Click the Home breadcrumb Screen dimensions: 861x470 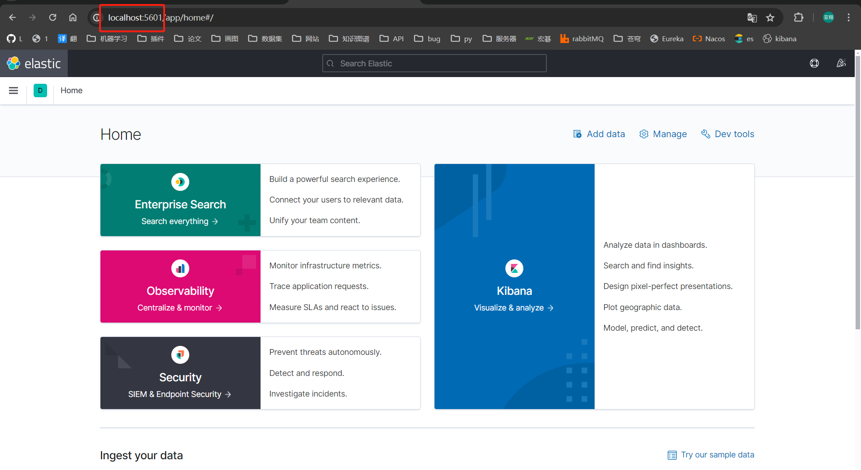pos(71,91)
